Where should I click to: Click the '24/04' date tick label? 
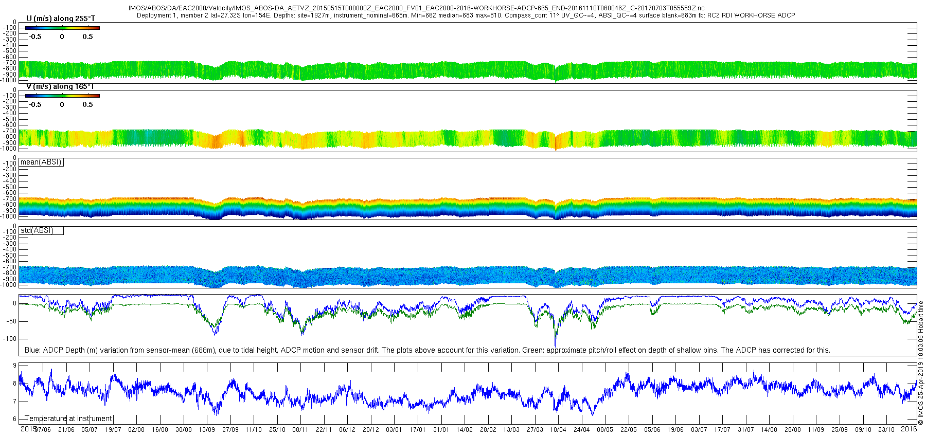[582, 430]
